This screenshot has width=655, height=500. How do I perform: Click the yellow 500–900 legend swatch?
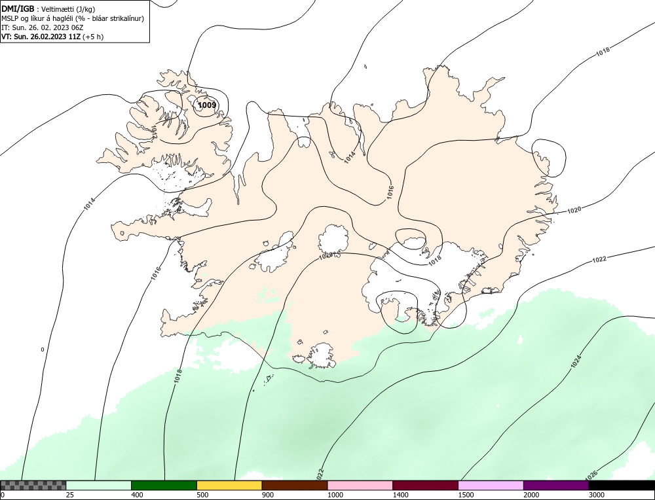tap(229, 486)
